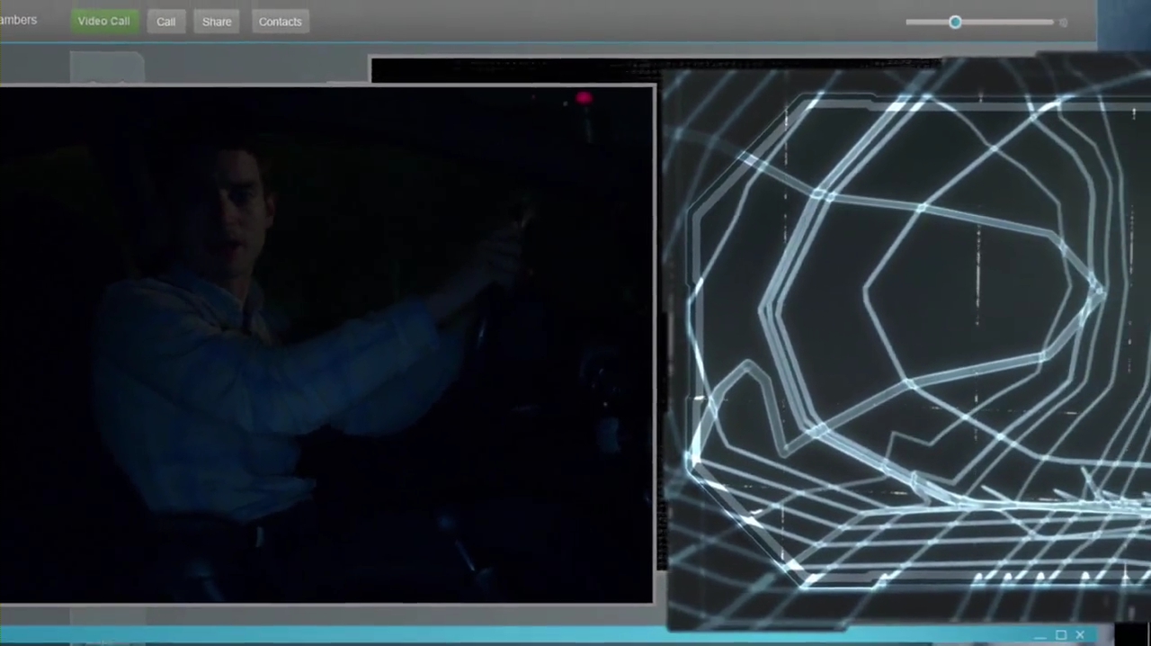
Task: Open the Share option
Action: click(217, 22)
